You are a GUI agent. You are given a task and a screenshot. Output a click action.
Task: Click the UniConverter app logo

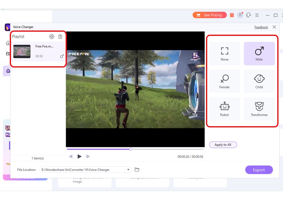(x=7, y=27)
